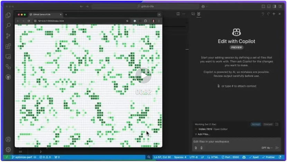The height and width of the screenshot is (162, 287).
Task: Click the icon next to Discard
Action: 277,124
